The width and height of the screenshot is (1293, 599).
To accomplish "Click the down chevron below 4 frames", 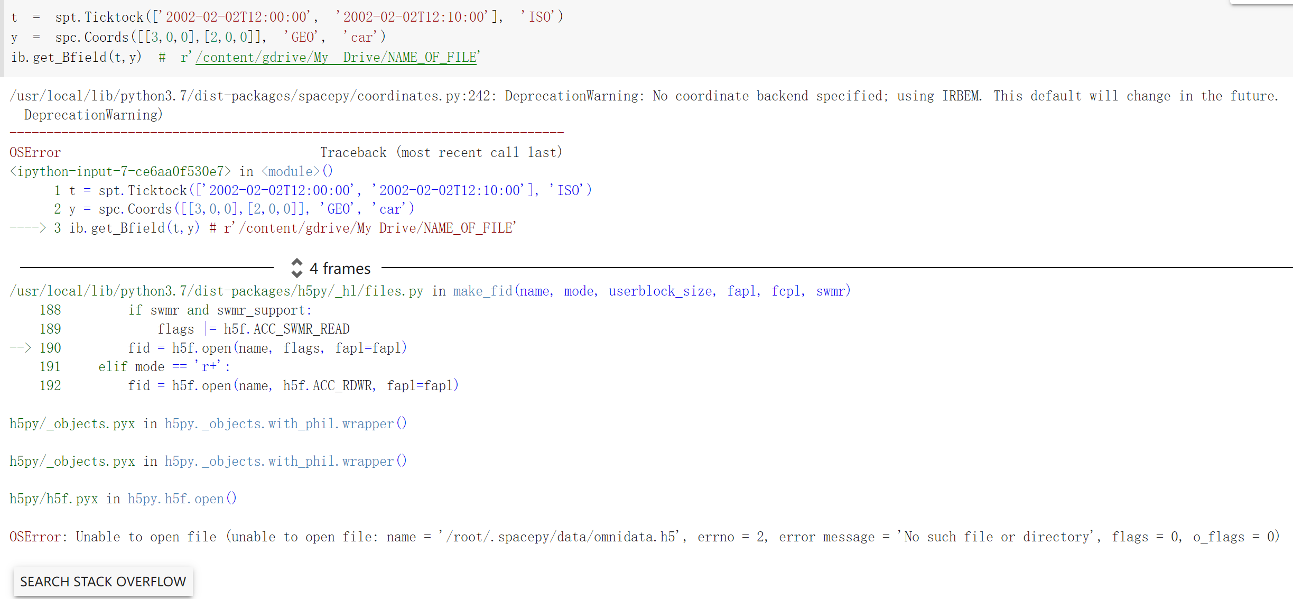I will point(296,273).
